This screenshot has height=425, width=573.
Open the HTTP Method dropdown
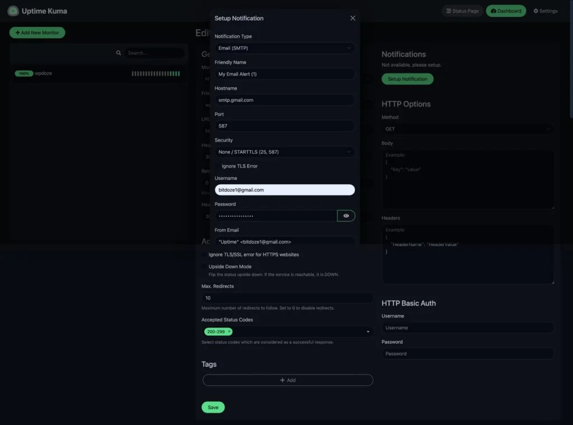pos(467,129)
